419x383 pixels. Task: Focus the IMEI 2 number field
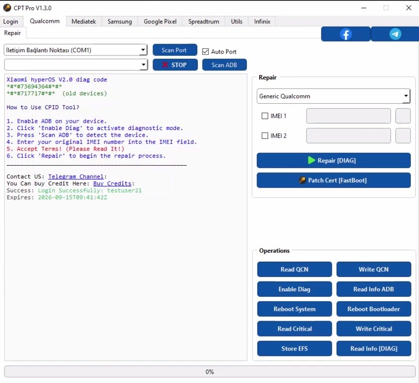[x=349, y=136]
